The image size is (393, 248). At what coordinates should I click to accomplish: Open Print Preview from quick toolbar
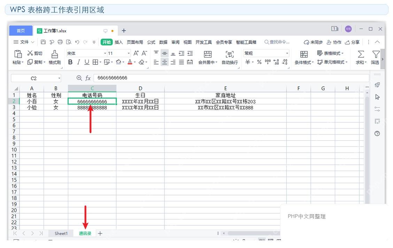click(x=69, y=42)
